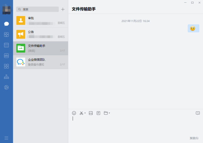This screenshot has width=203, height=143.
Task: Click the plus button beside search box
Action: [63, 9]
